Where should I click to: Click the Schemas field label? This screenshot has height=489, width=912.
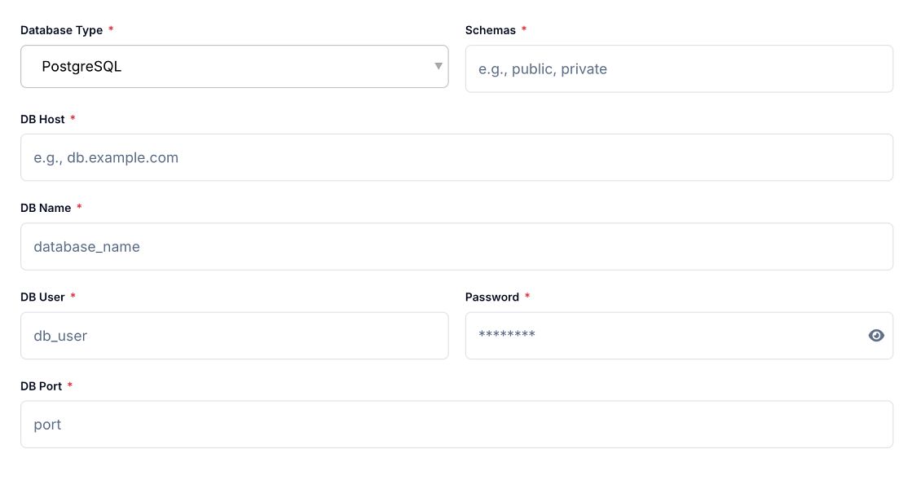[490, 30]
